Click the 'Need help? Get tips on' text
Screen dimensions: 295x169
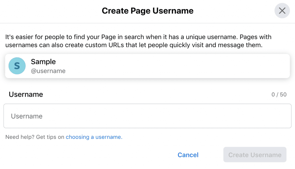(x=35, y=137)
